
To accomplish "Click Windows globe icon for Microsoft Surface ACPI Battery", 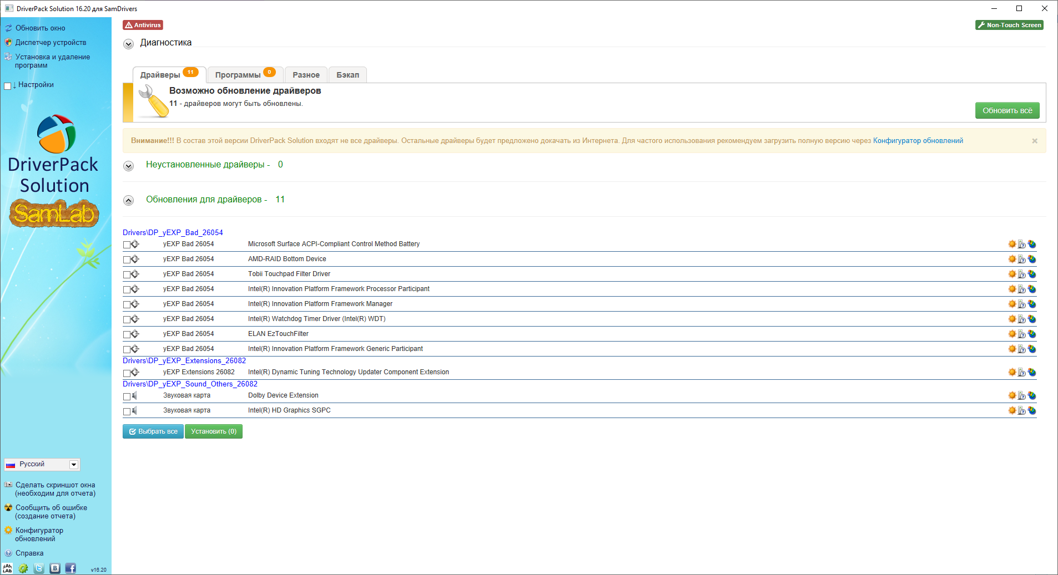I will click(x=1032, y=244).
